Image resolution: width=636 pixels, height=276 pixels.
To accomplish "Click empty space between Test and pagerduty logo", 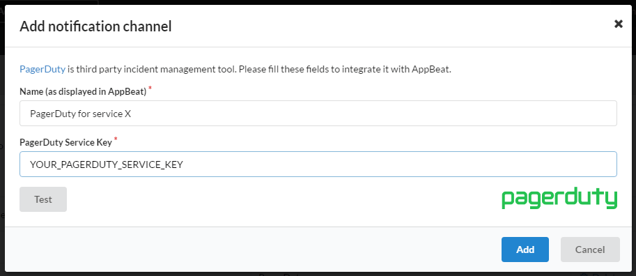I will [x=284, y=199].
